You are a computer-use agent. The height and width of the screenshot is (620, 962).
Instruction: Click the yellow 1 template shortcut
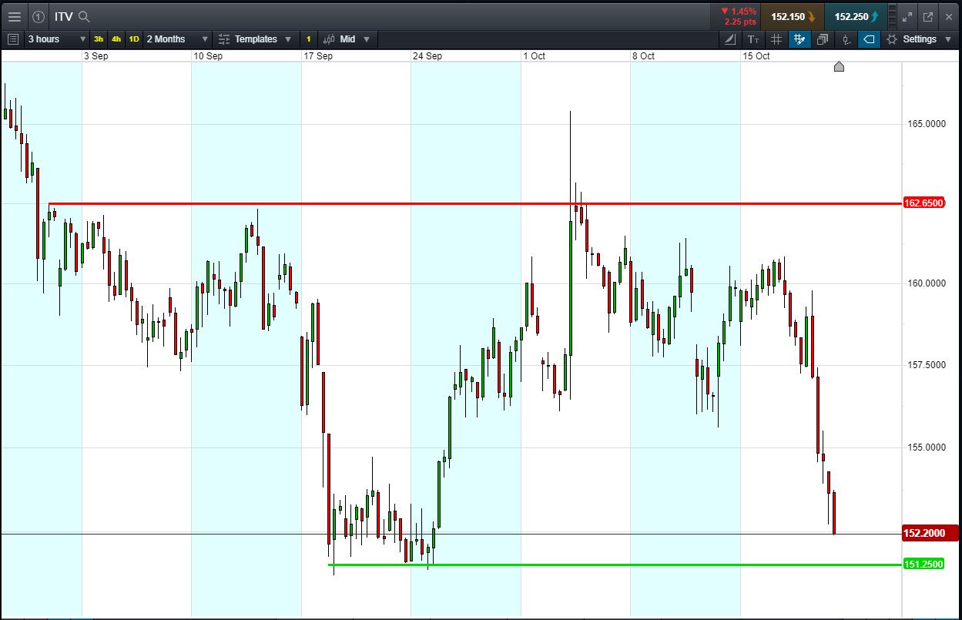click(x=308, y=39)
